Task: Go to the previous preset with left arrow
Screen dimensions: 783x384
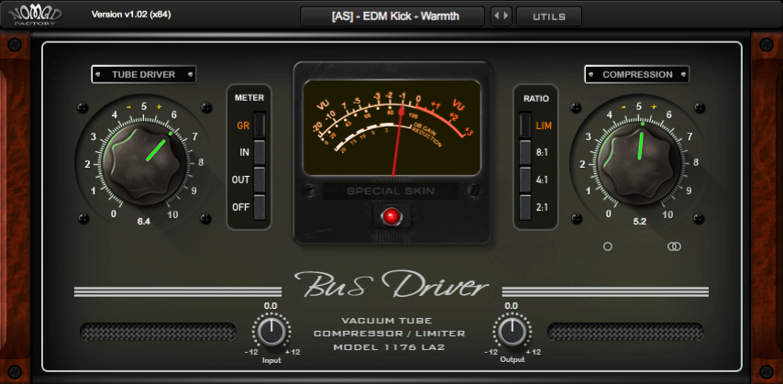Action: 496,16
